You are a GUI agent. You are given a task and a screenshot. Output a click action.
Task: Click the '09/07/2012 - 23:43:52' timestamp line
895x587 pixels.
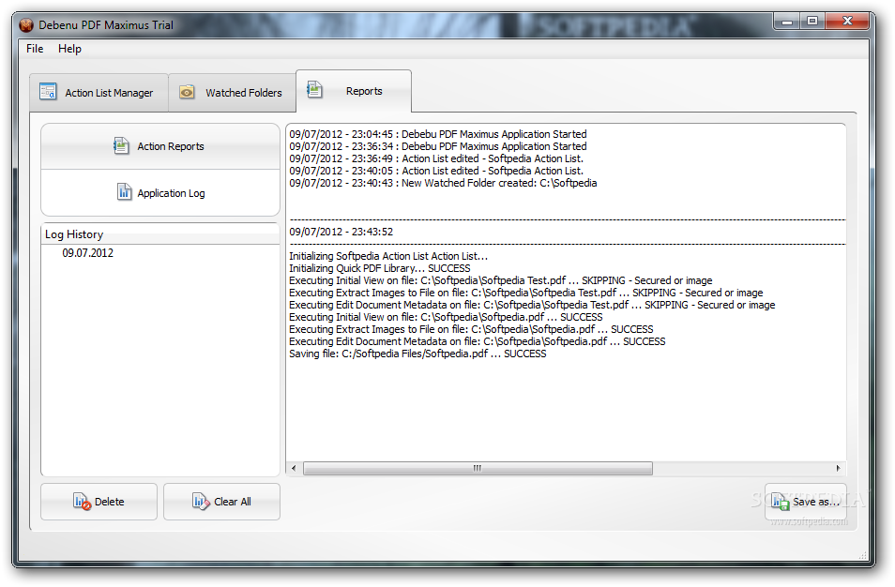(341, 232)
